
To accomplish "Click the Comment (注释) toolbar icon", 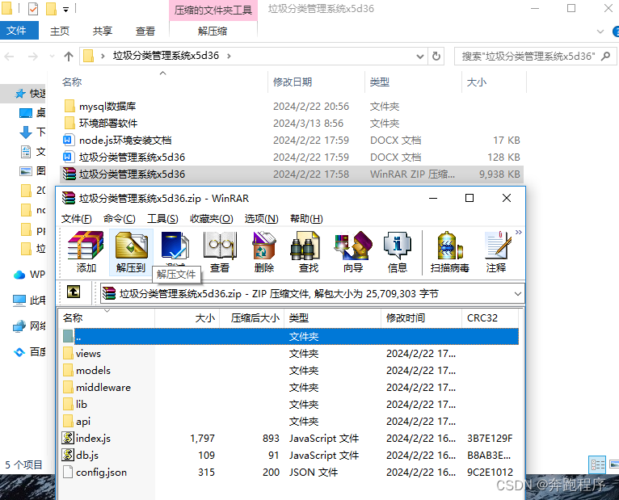I will click(x=496, y=252).
